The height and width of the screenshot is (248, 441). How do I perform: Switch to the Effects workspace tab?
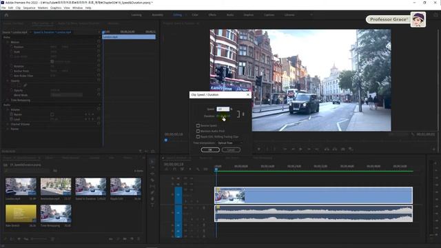(x=212, y=15)
